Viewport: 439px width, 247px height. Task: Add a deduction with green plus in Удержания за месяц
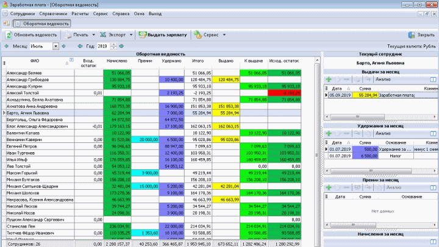[329, 134]
